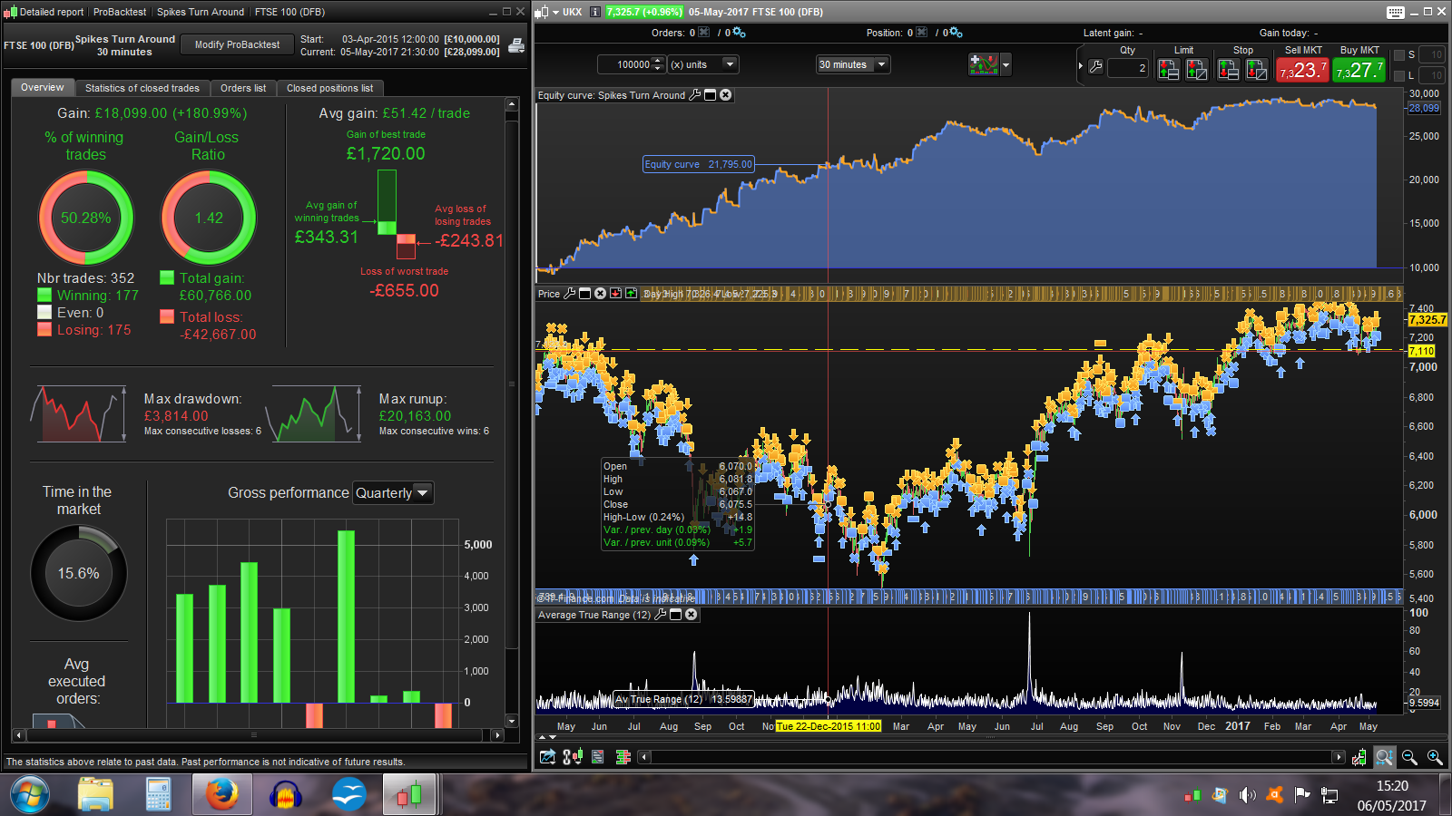
Task: Click the share chart icon in bottom toolbar
Action: (547, 756)
